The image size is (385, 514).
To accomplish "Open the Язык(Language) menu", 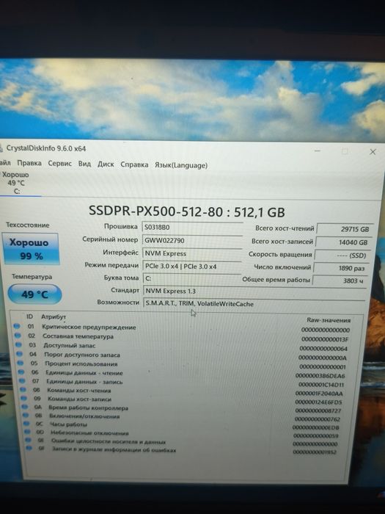I will (181, 165).
